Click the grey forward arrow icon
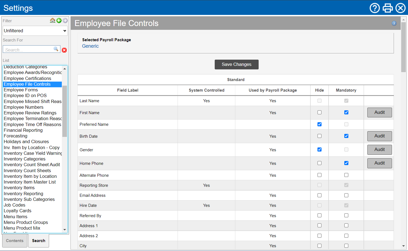Viewport: 408px width, 251px height. (x=65, y=21)
